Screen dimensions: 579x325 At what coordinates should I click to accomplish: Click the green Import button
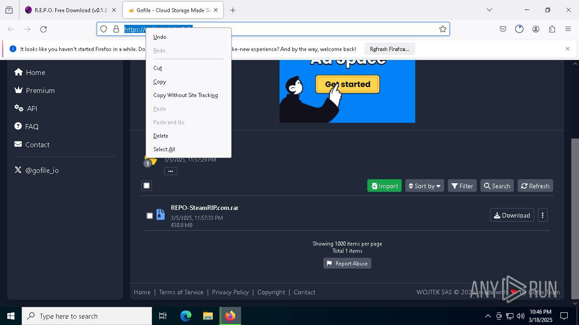(x=384, y=186)
